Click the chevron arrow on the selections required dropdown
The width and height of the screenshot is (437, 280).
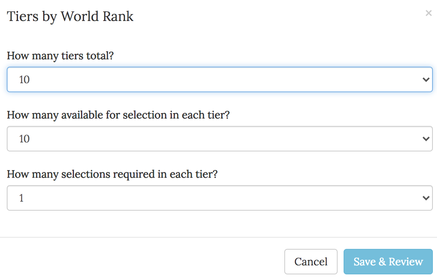coord(426,198)
